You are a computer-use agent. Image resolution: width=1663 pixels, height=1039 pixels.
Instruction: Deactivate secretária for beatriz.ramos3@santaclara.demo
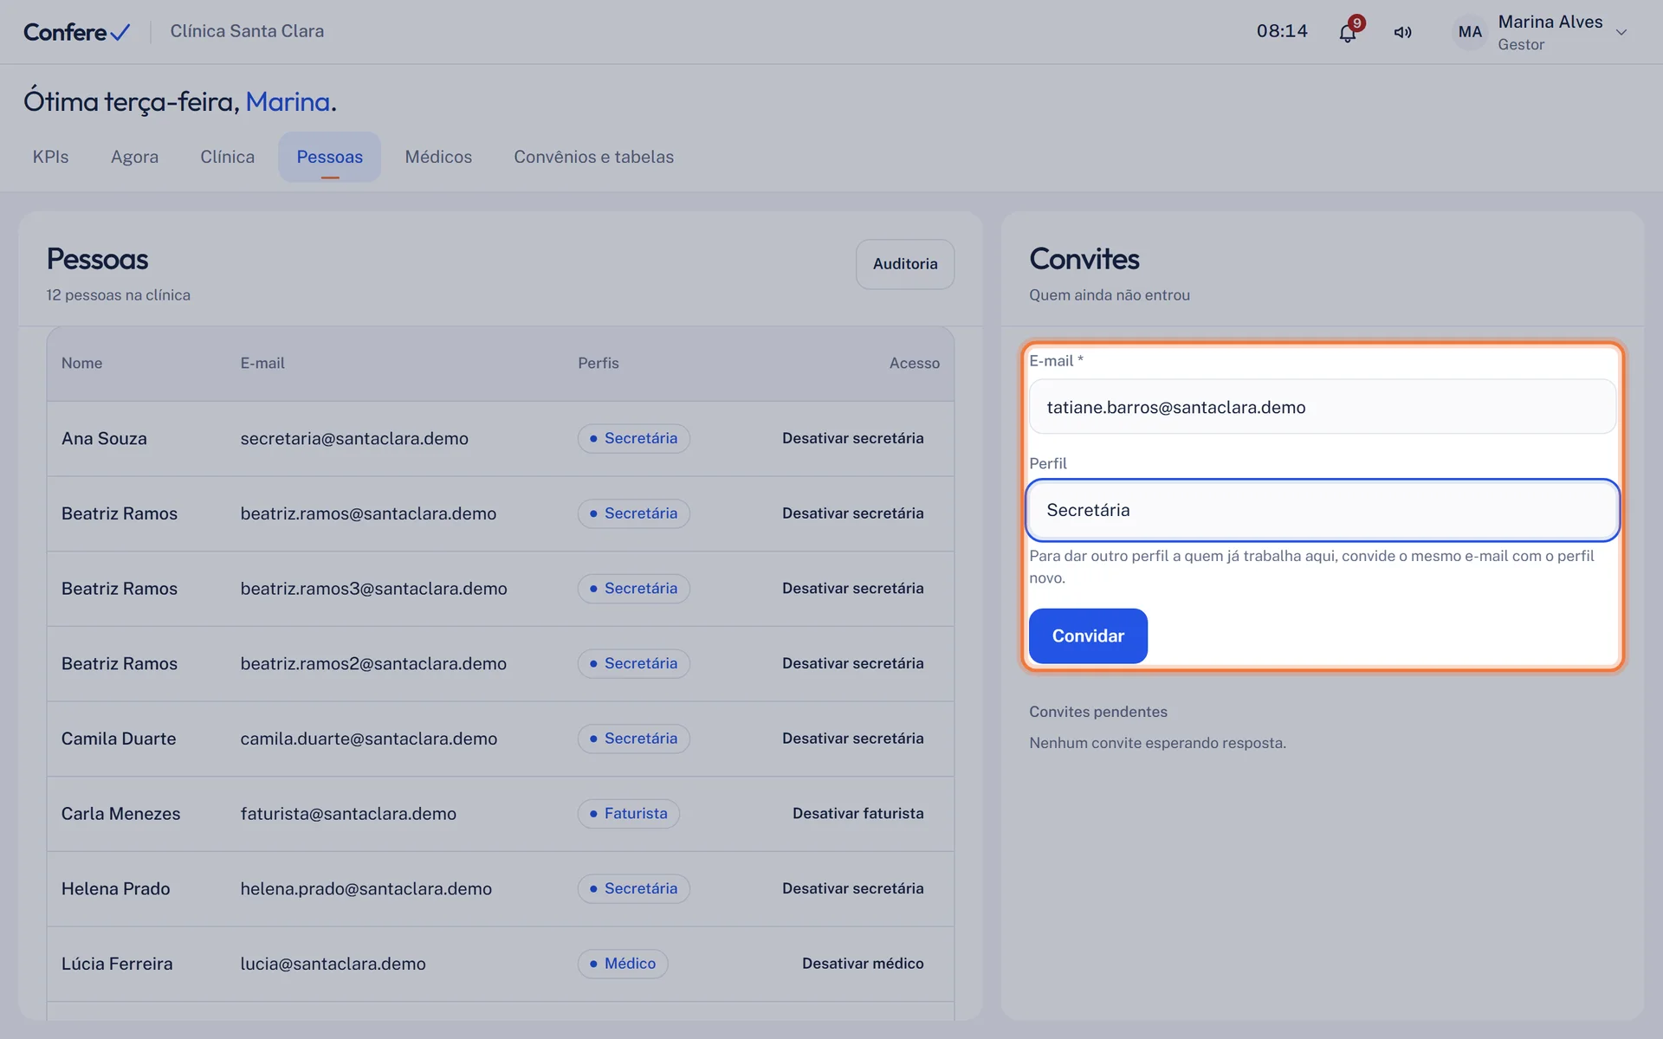852,588
